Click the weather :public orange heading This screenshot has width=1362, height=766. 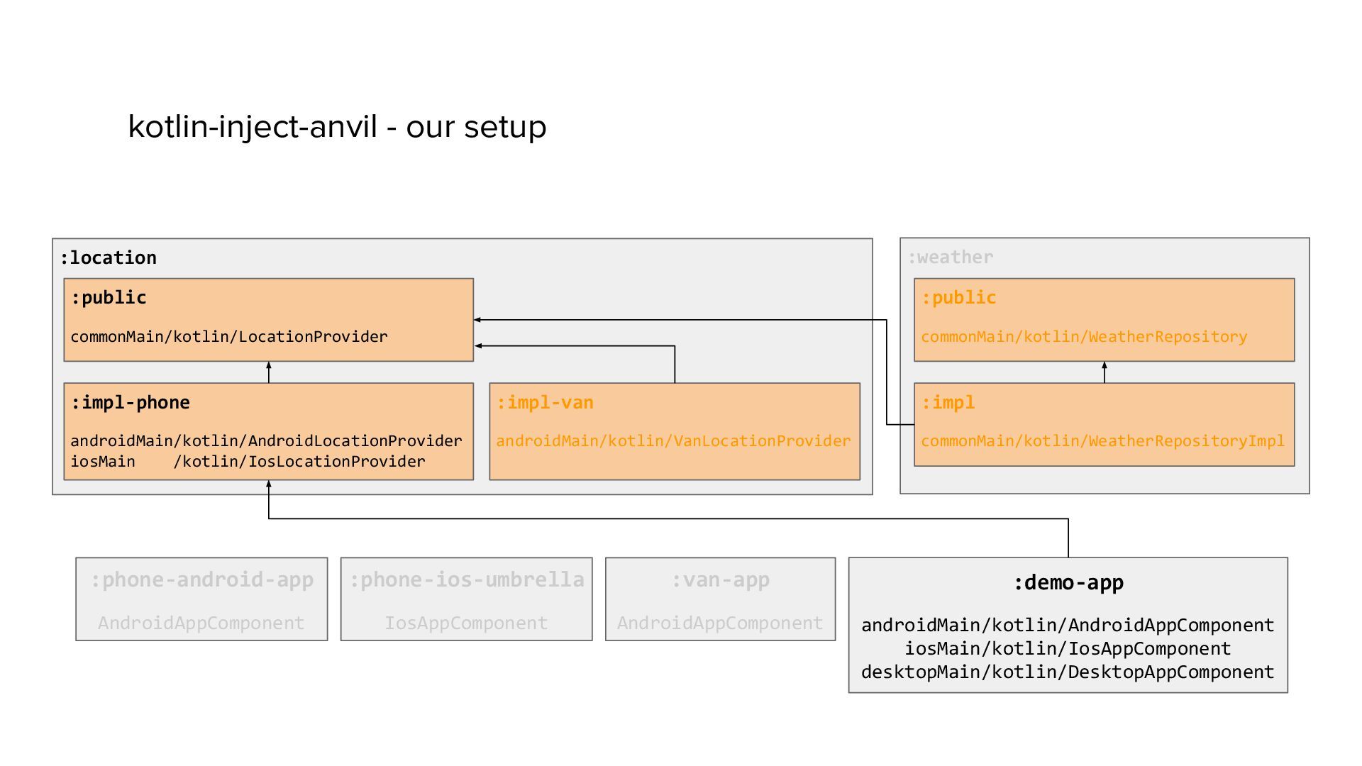(958, 297)
